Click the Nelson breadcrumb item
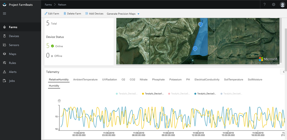Viewport: 287px width, 140px height. point(63,4)
